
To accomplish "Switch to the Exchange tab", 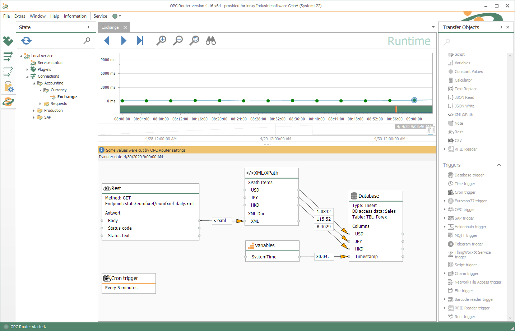I will 110,27.
